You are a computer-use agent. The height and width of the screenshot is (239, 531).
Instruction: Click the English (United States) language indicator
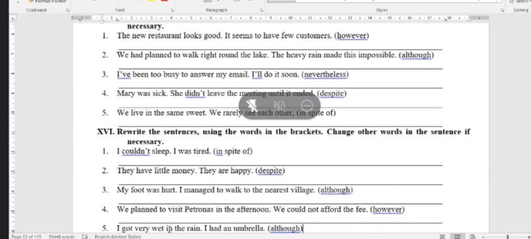(x=118, y=236)
